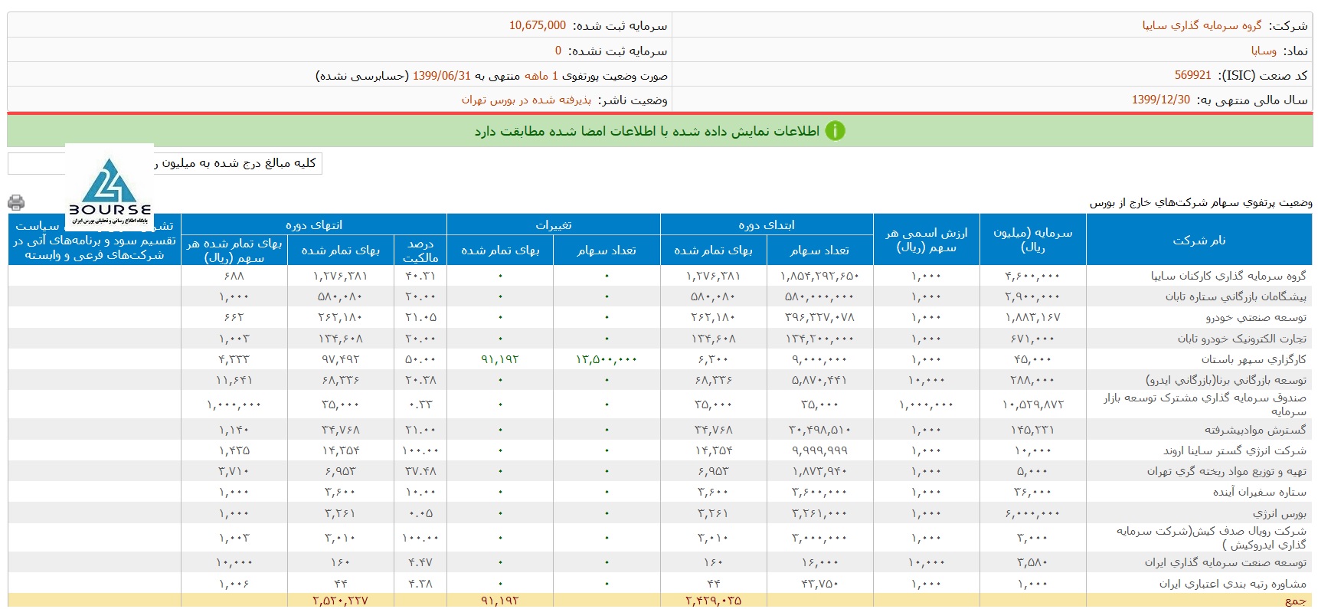Click table title 'وضعیت پرتفوی سهام شرکت‌های خارج از بورس'
Screen dimensions: 1318x609
(x=1201, y=202)
